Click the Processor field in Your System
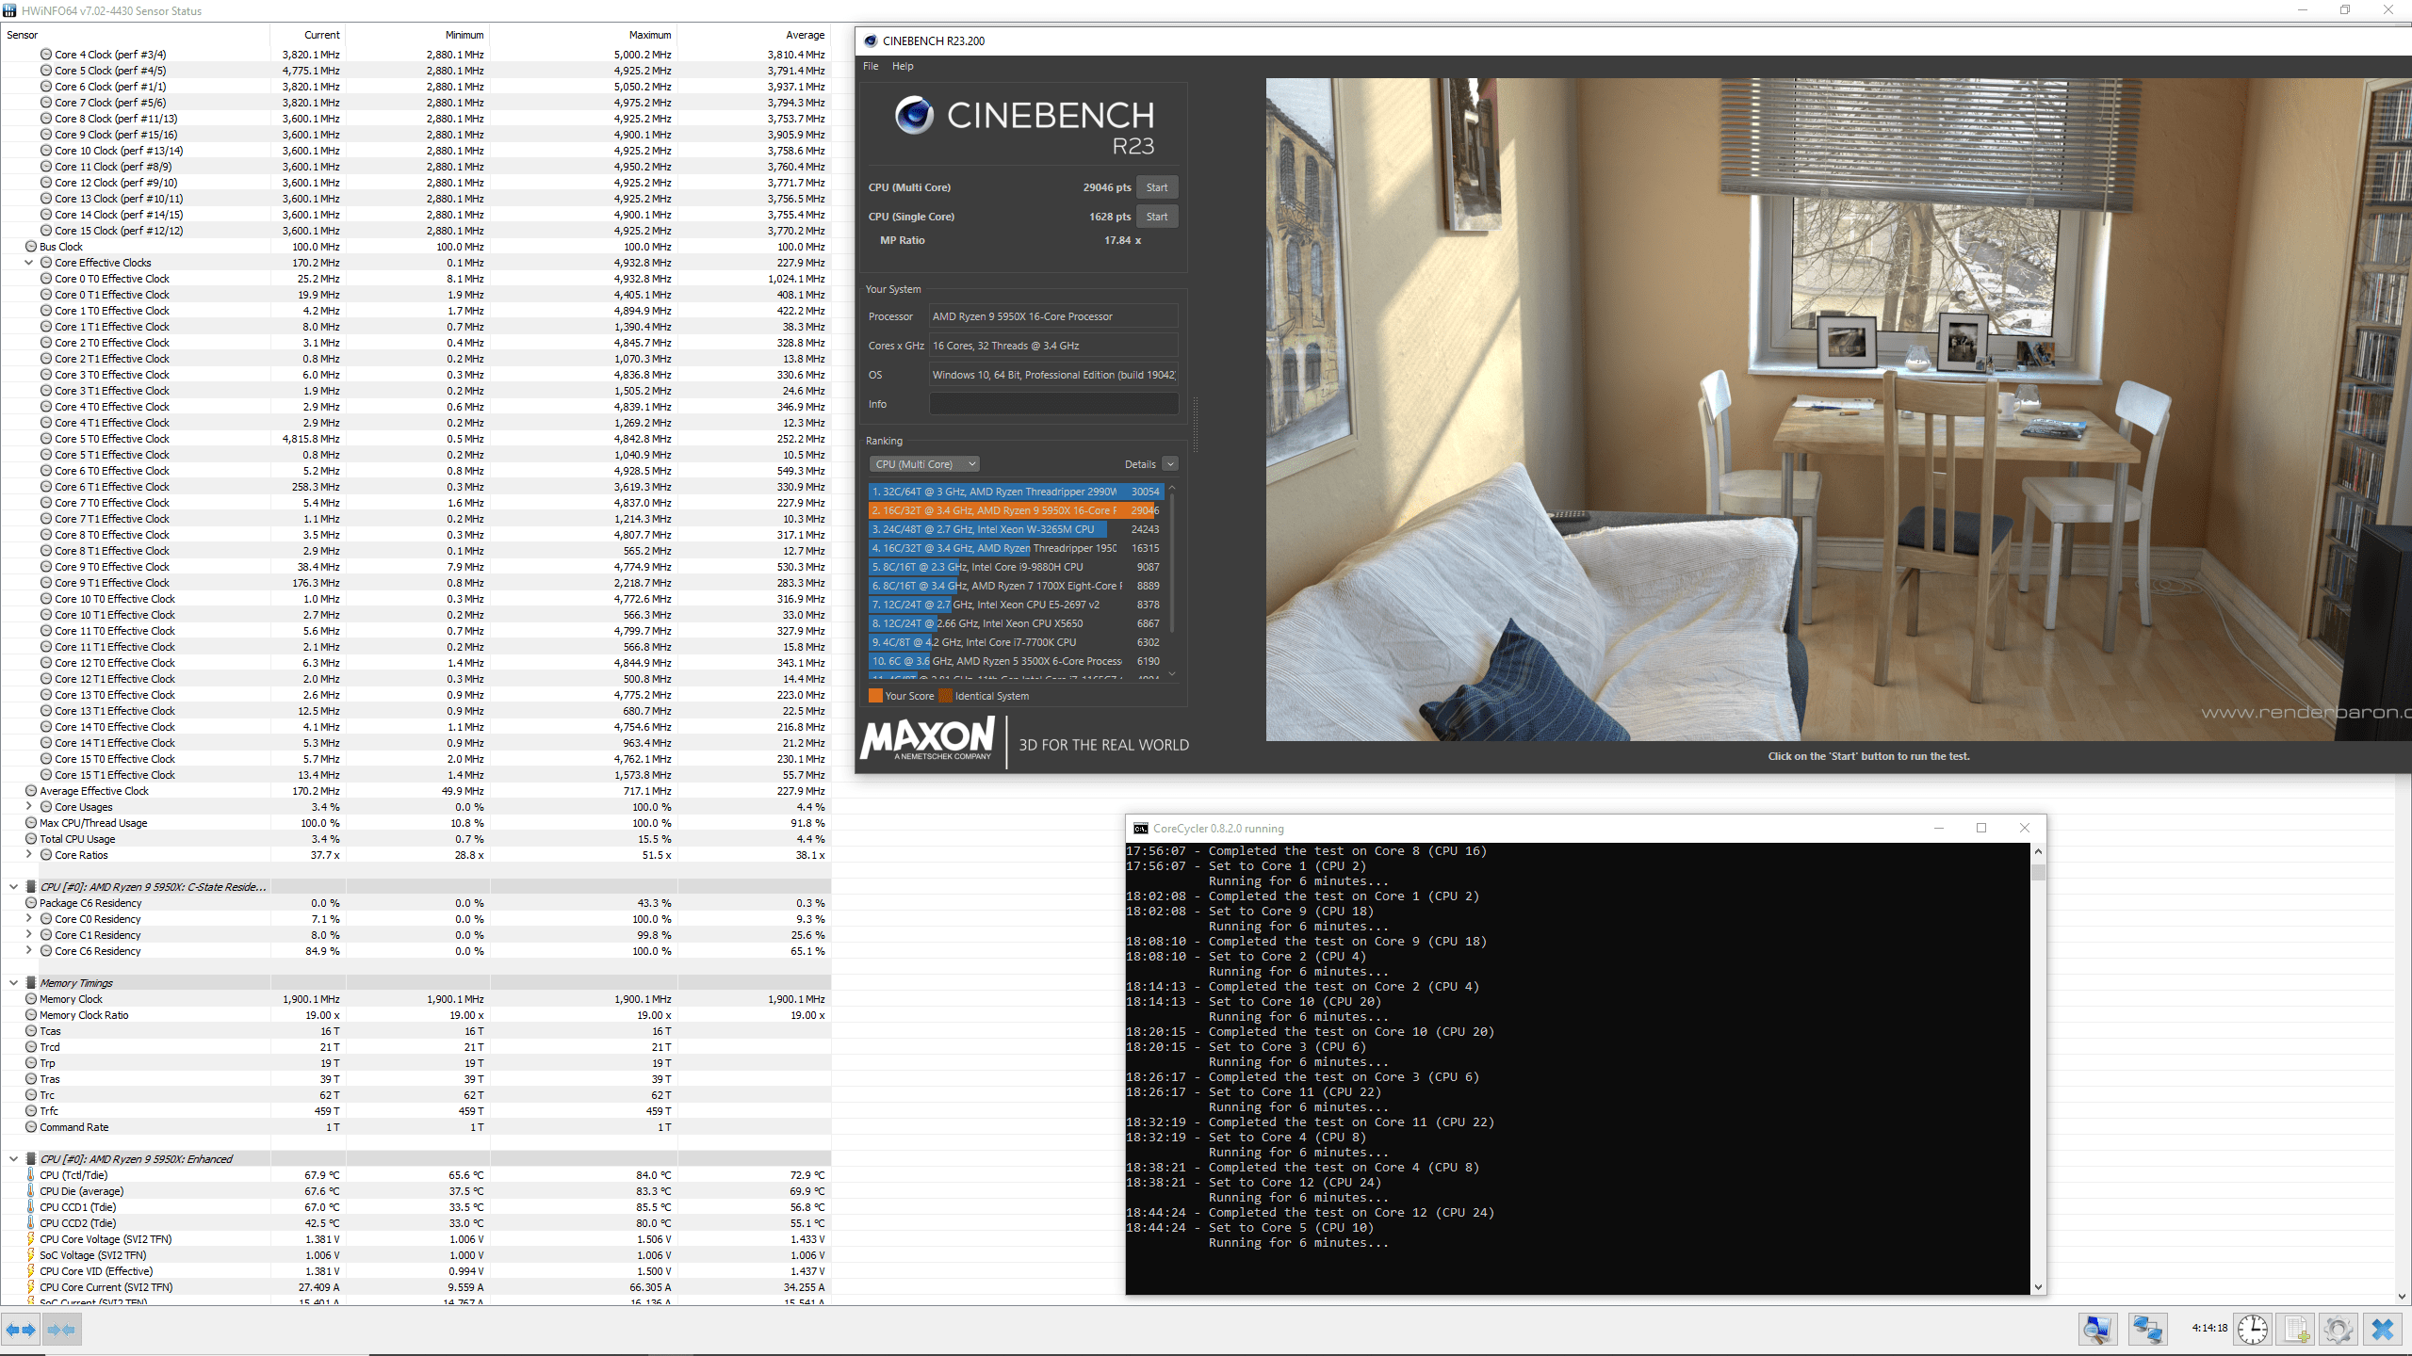The image size is (2412, 1356). click(x=1053, y=316)
